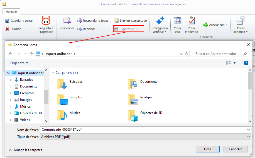Select Objectes de 3D in the tree
The width and height of the screenshot is (255, 158).
tap(31, 113)
